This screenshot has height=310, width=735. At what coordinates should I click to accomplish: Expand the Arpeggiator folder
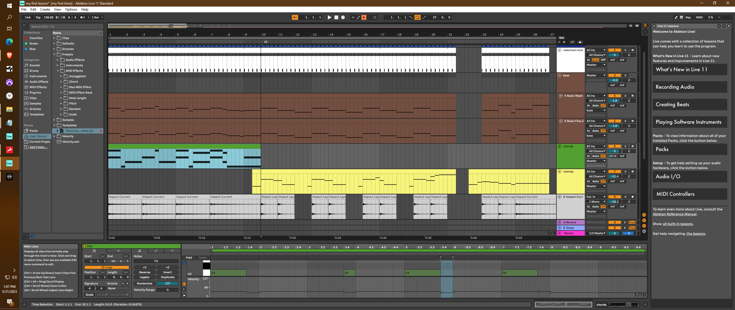tap(61, 76)
